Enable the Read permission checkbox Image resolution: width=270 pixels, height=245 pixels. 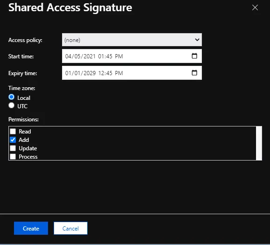tap(13, 131)
